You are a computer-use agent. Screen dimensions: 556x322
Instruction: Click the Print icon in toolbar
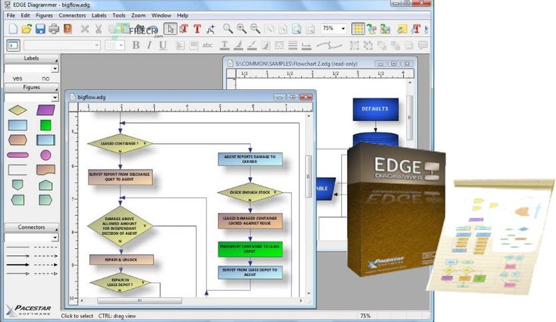click(x=54, y=29)
